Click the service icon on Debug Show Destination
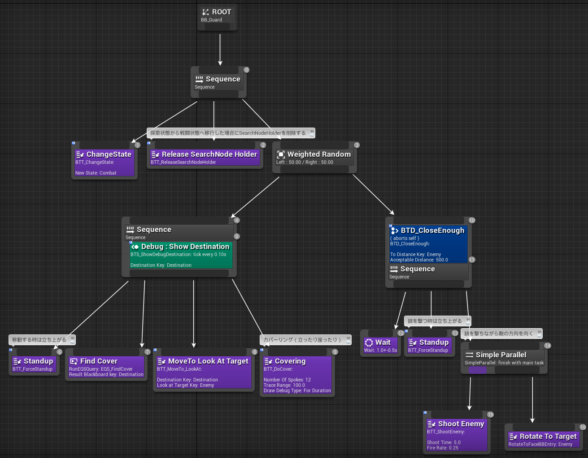The image size is (588, 458). click(x=135, y=246)
